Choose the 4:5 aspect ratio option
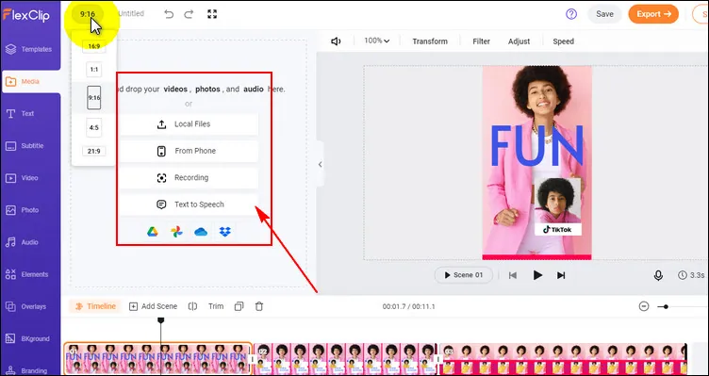Viewport: 709px width, 376px height. [94, 128]
